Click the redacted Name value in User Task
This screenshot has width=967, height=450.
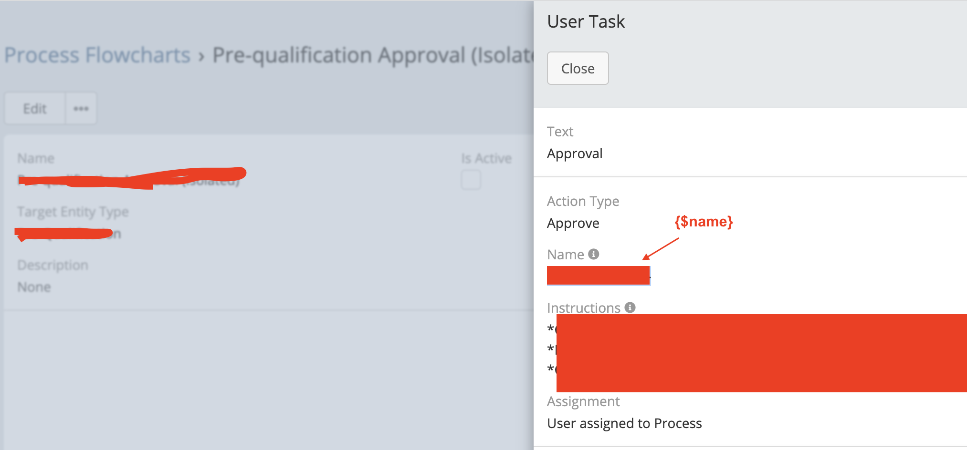point(598,276)
